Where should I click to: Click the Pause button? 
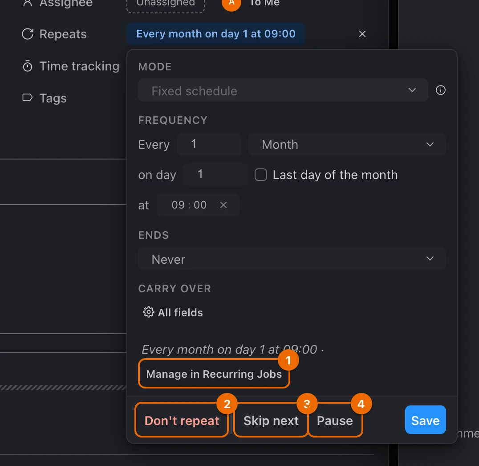pos(335,420)
